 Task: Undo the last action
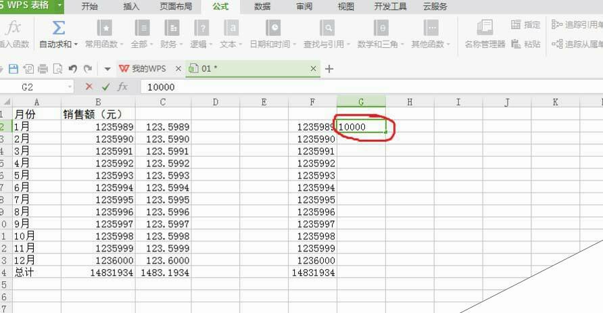(x=72, y=69)
